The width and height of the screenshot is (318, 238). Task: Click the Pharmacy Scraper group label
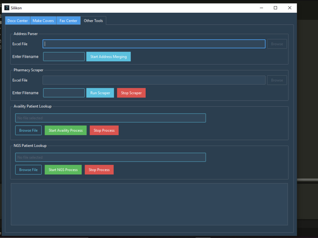click(x=28, y=70)
